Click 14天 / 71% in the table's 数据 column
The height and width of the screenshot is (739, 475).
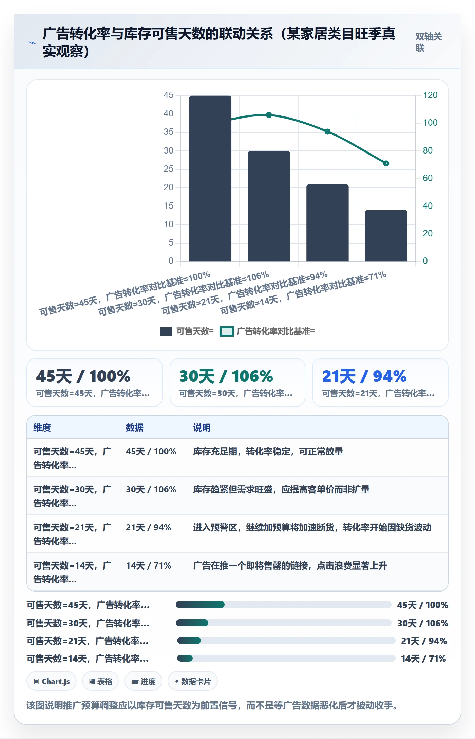[149, 565]
